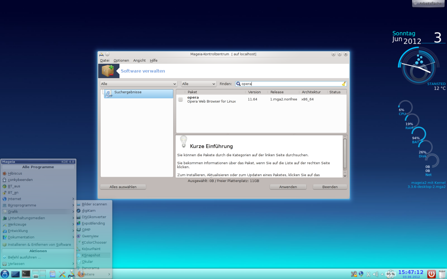Click the Release column header

coord(284,92)
